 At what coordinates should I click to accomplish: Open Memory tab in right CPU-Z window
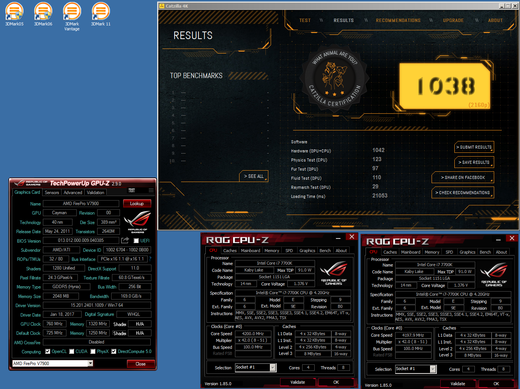432,252
